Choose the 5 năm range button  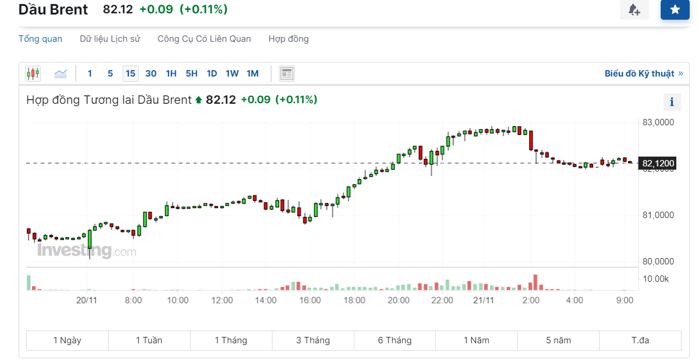point(558,340)
